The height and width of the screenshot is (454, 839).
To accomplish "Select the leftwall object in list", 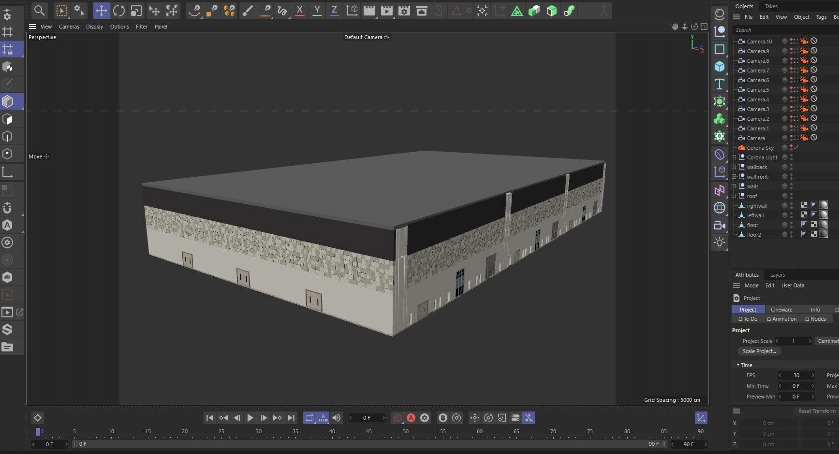I will [755, 215].
